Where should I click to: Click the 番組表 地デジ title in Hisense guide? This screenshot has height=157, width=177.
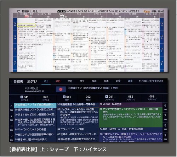click(25, 82)
